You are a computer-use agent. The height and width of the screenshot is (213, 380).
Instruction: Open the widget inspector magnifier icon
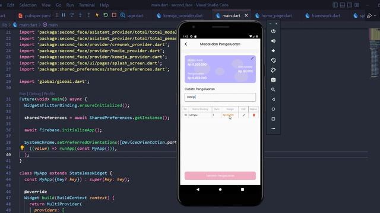point(123,15)
